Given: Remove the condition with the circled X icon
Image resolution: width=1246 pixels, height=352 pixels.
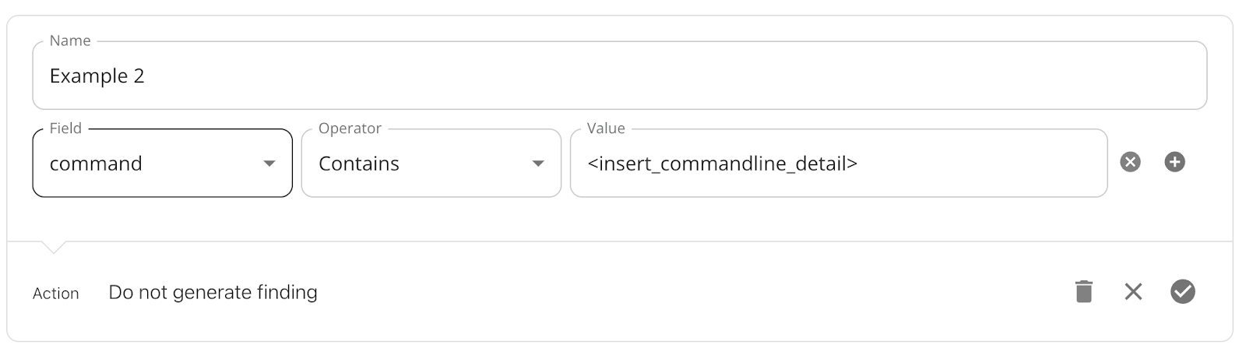Looking at the screenshot, I should click(x=1130, y=162).
